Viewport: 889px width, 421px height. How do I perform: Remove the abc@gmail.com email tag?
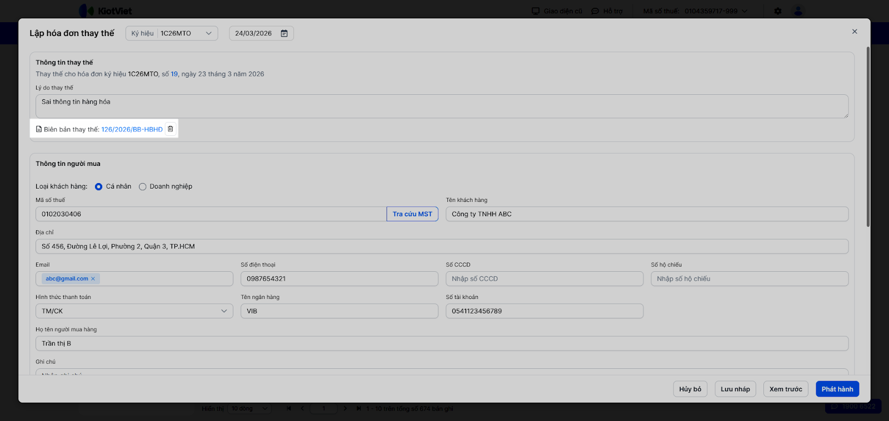click(93, 279)
